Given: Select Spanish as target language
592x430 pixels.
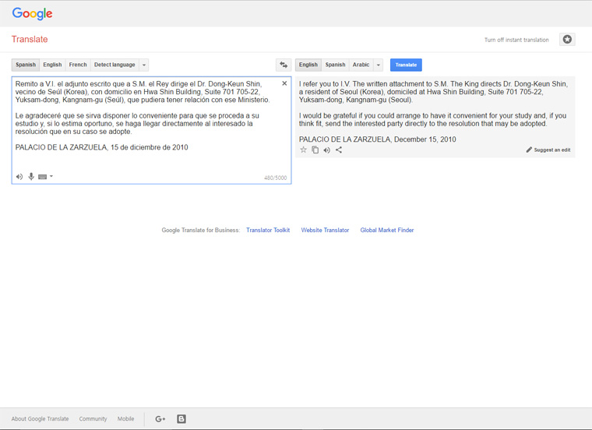Looking at the screenshot, I should point(335,65).
